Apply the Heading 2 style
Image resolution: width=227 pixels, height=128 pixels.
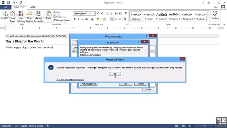tap(174, 16)
